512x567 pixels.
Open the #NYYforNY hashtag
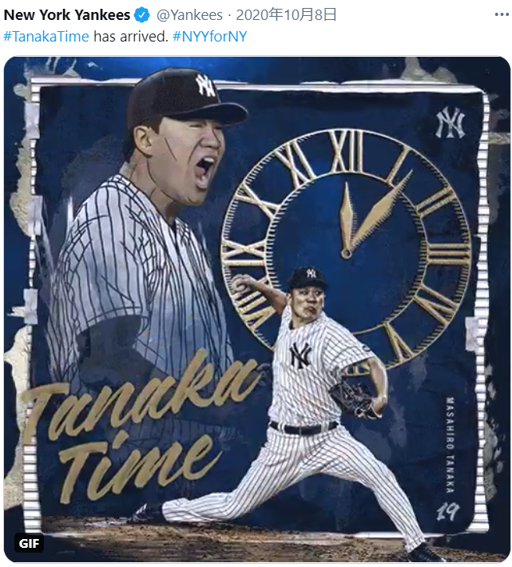[210, 37]
